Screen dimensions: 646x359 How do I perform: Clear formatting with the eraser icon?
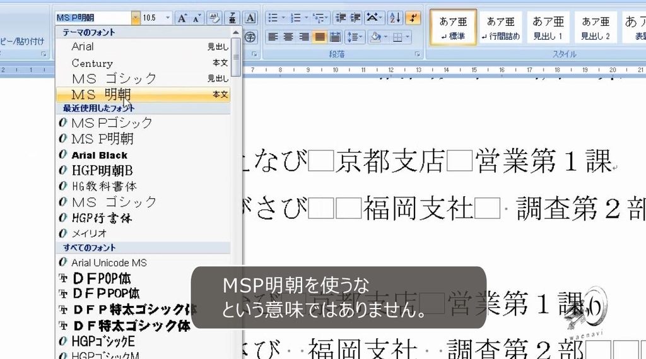214,18
